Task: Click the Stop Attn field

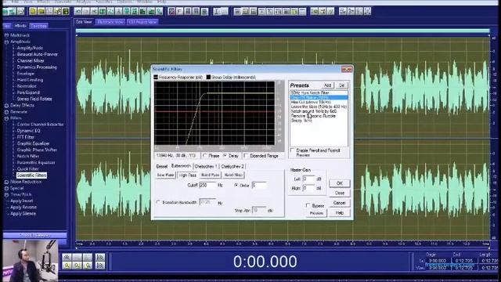Action: point(259,210)
